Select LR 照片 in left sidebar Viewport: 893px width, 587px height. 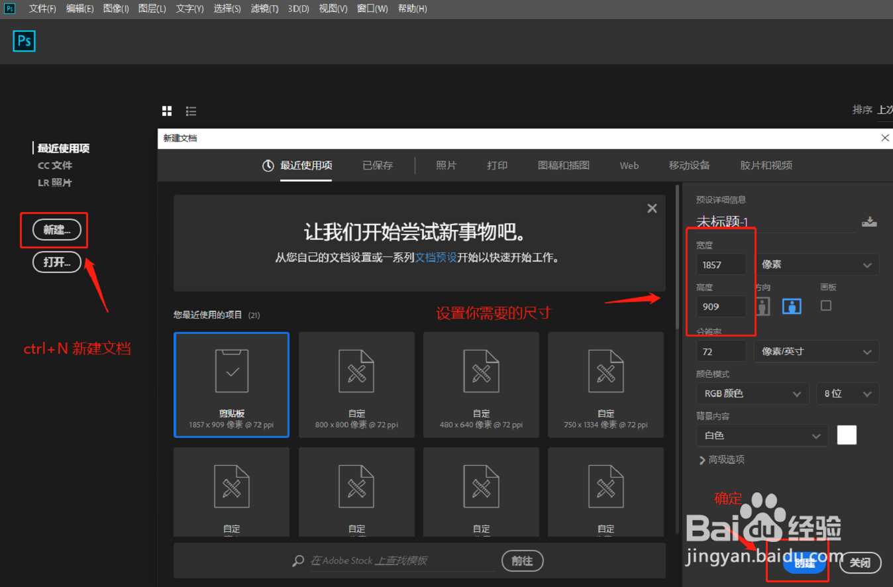coord(55,183)
